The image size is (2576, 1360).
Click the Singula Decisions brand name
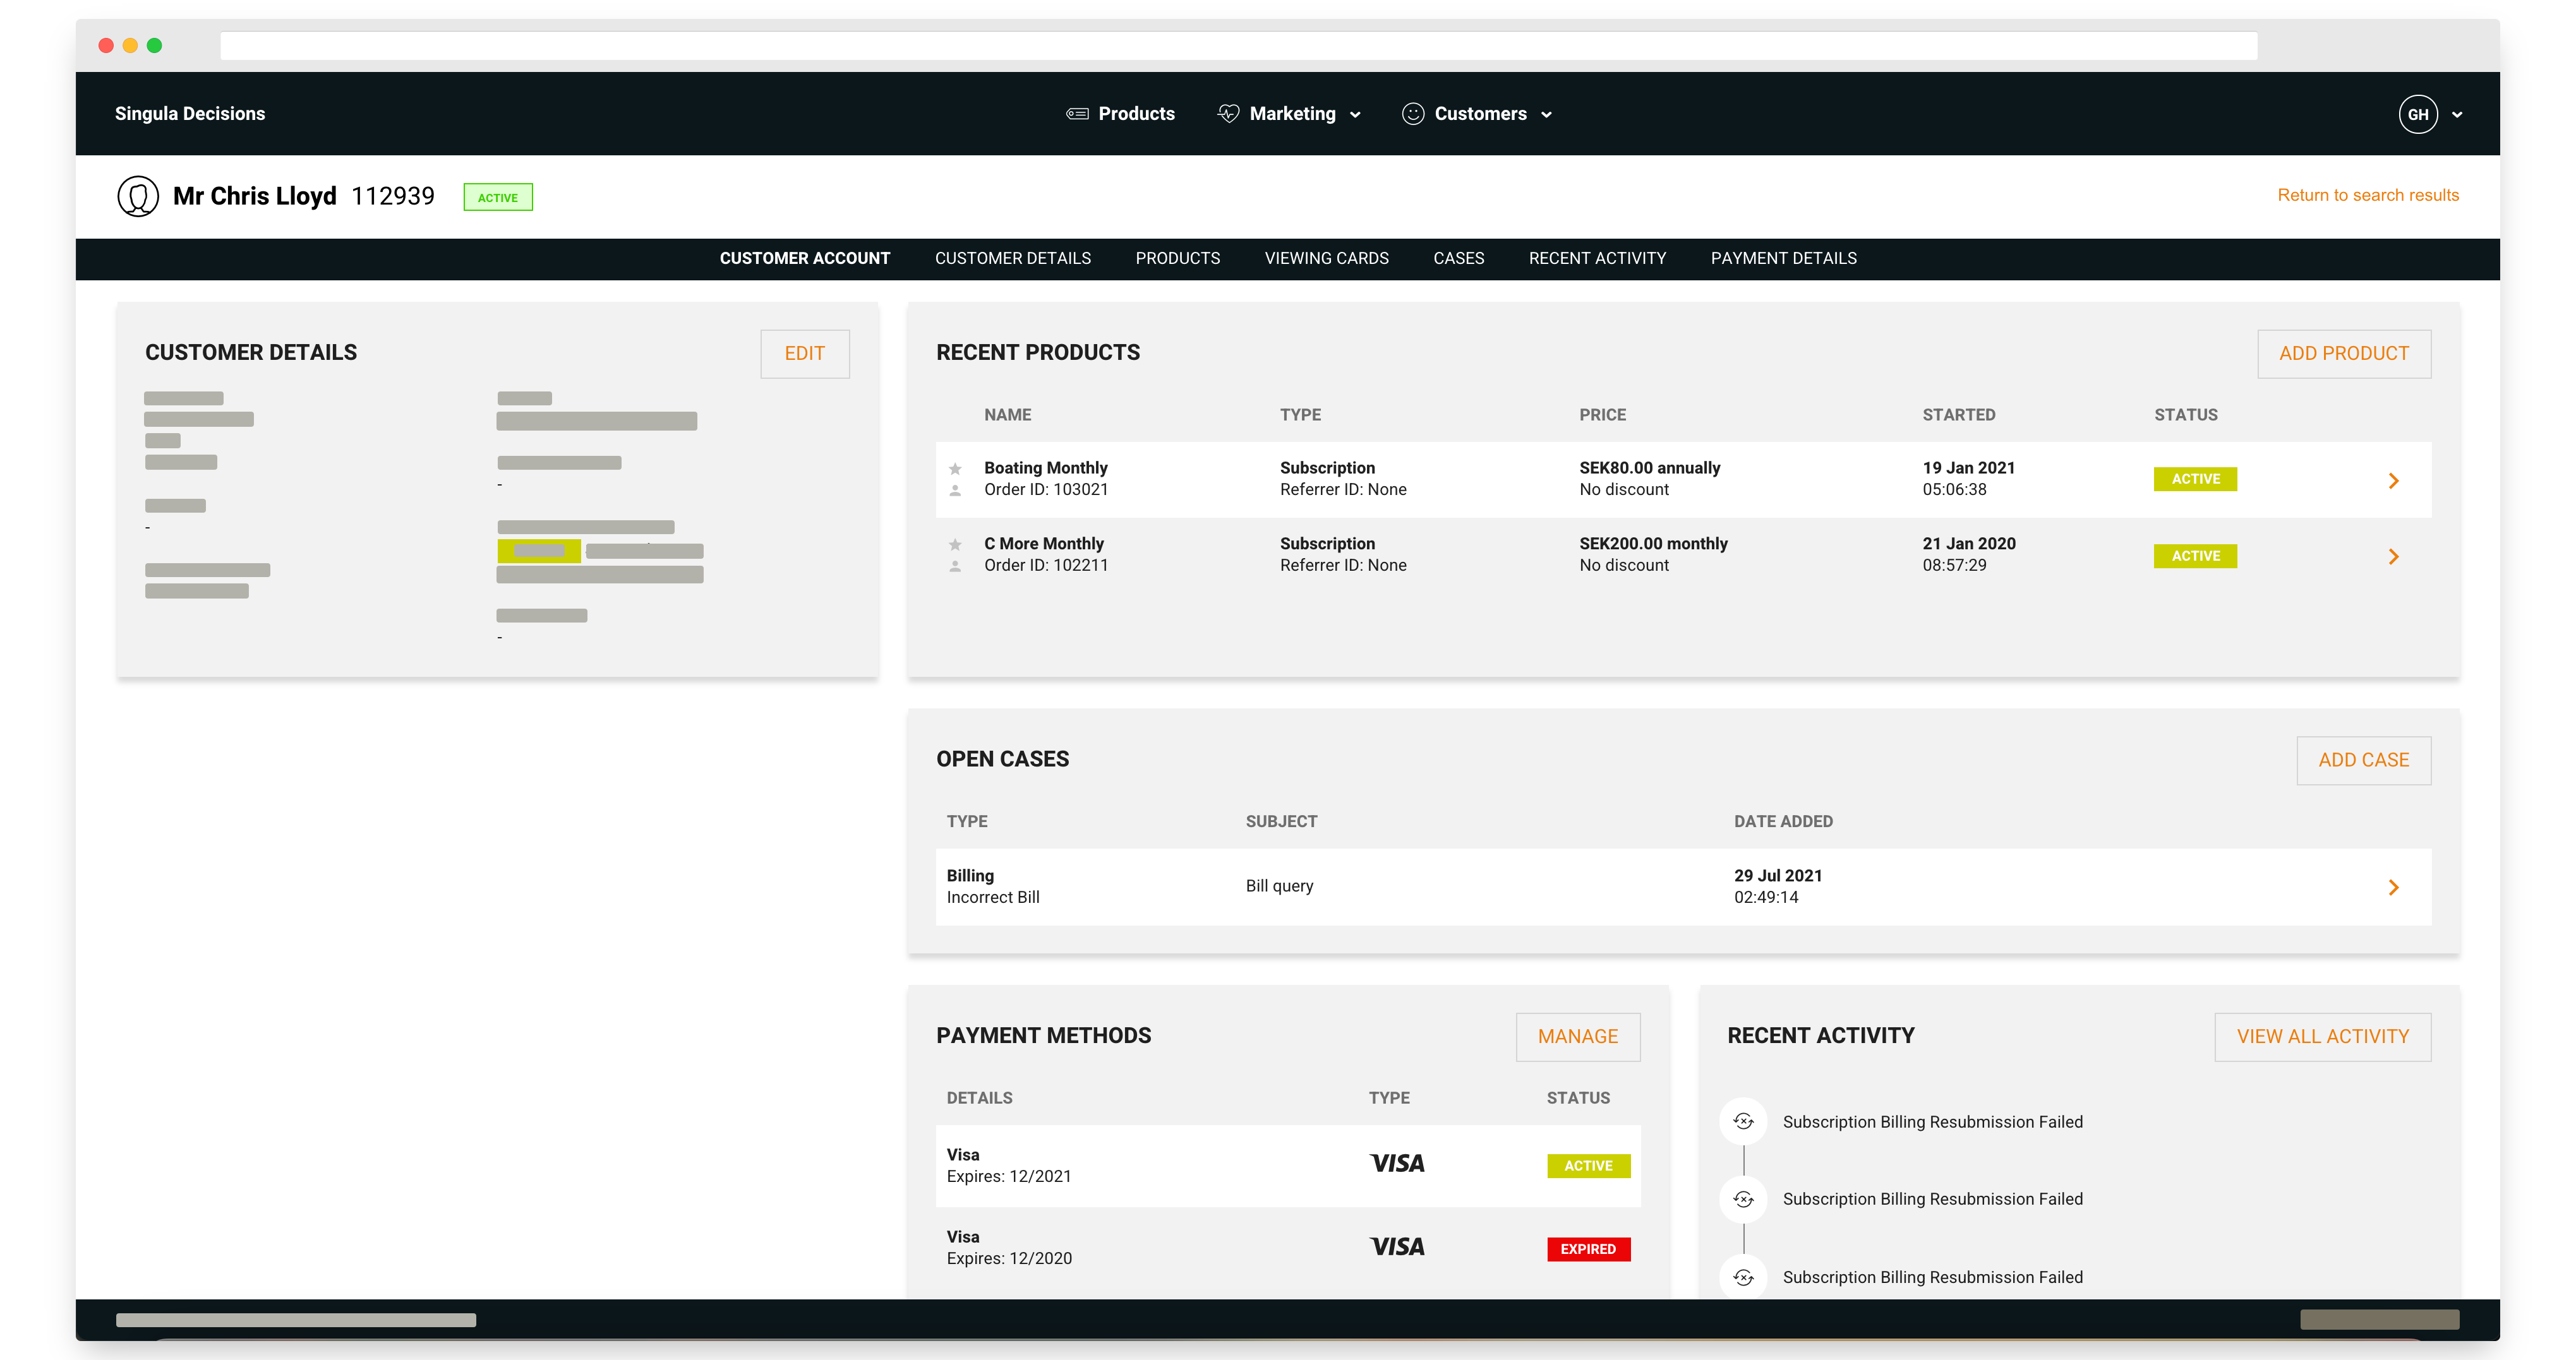pos(190,114)
